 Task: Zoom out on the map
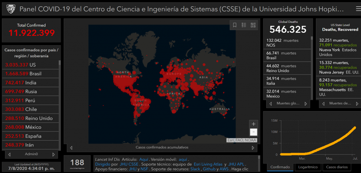pos(253,132)
